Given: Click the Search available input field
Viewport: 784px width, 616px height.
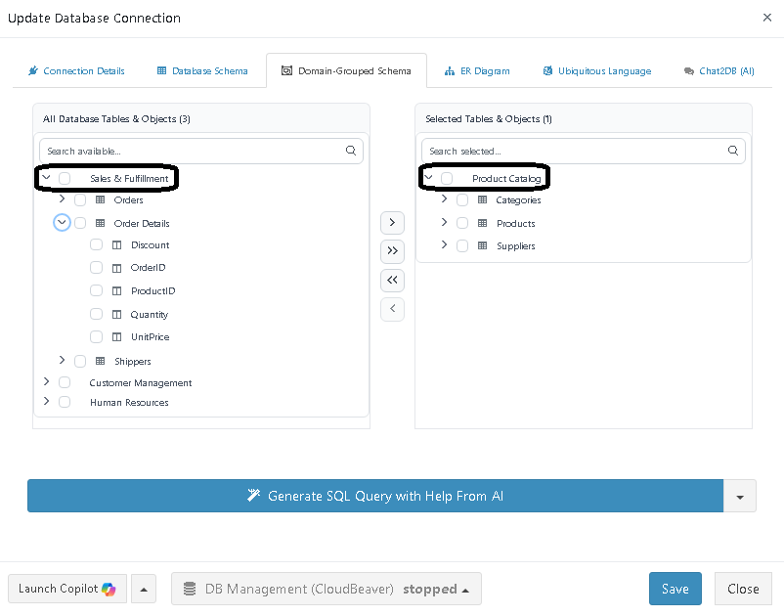Looking at the screenshot, I should [x=191, y=152].
